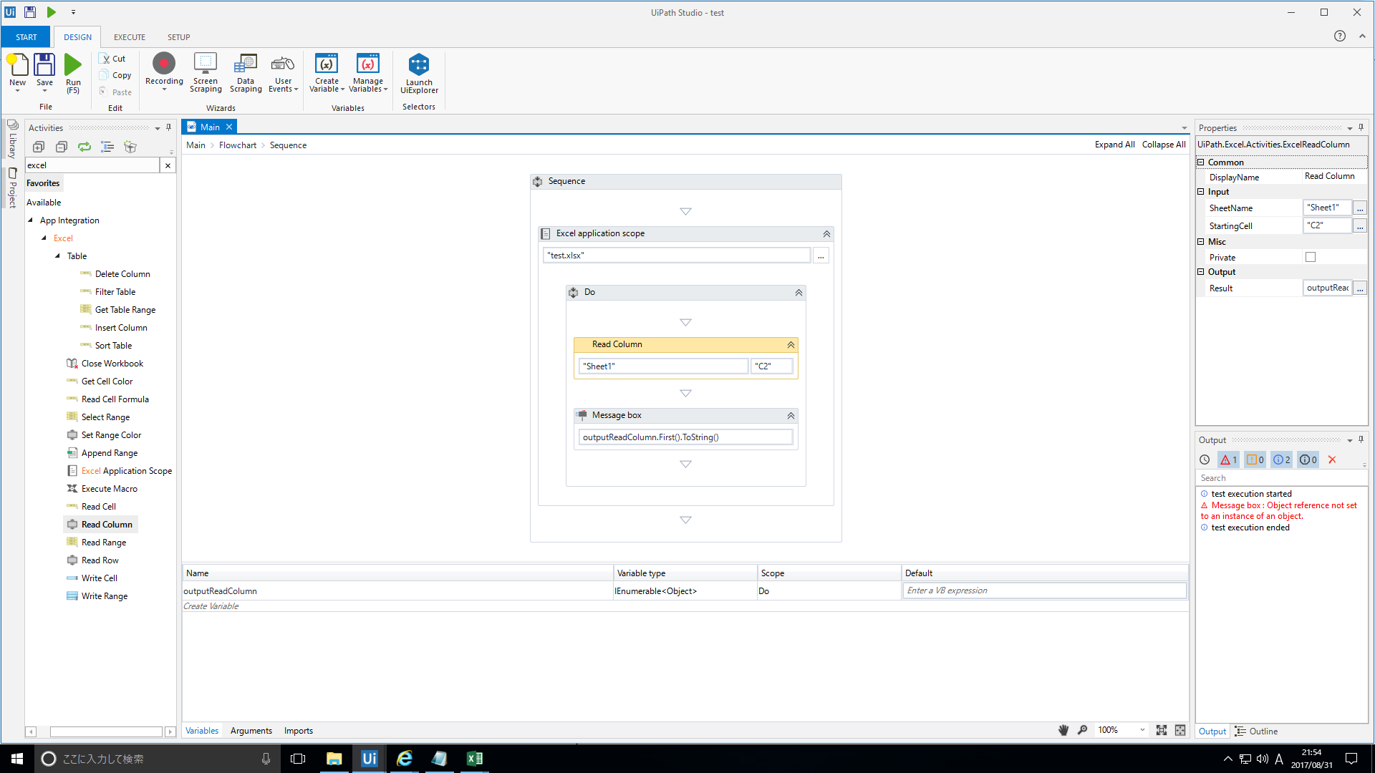
Task: Open the Imports tab
Action: point(299,731)
